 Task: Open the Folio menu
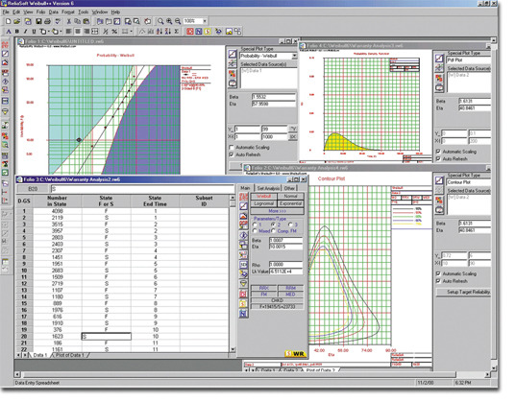point(40,12)
